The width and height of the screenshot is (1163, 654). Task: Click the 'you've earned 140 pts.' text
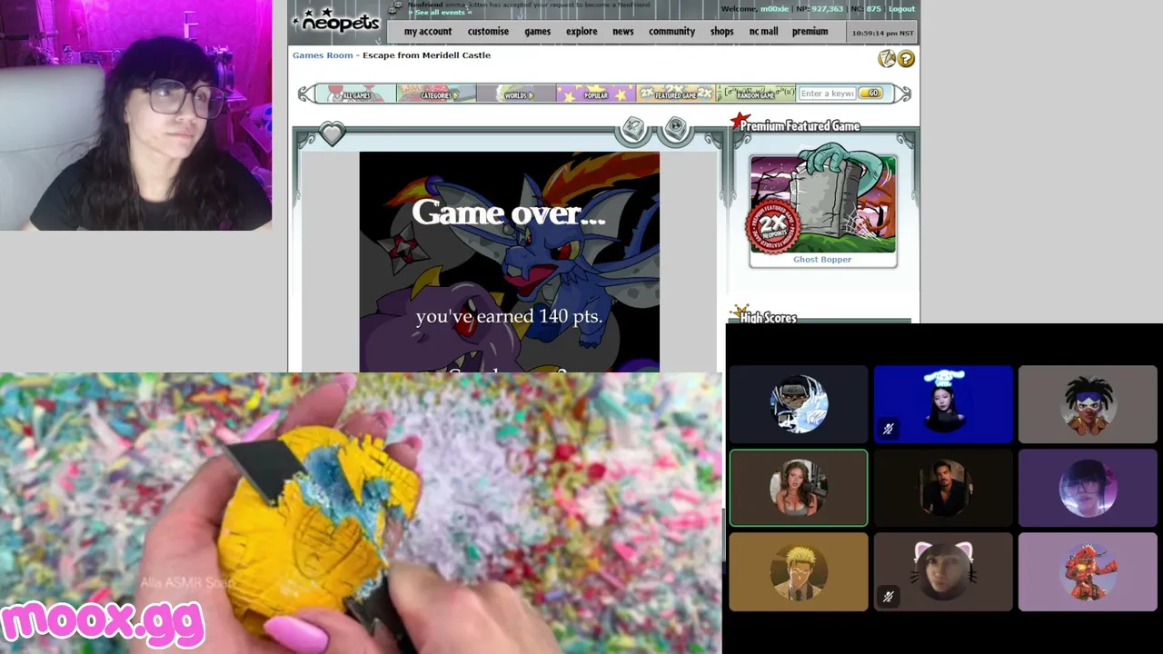click(509, 316)
